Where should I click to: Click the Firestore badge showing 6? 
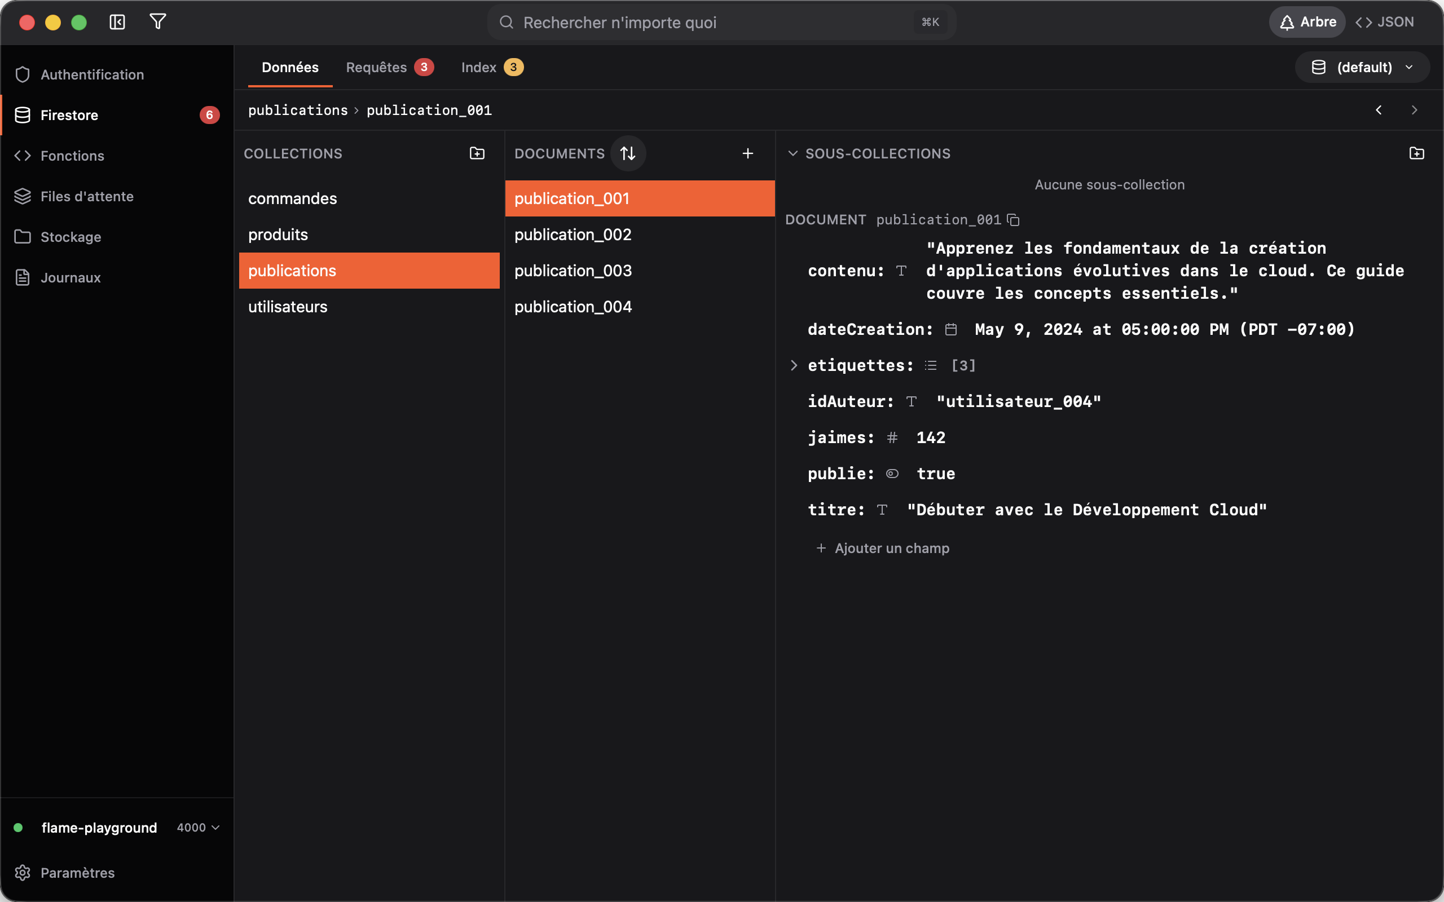209,115
